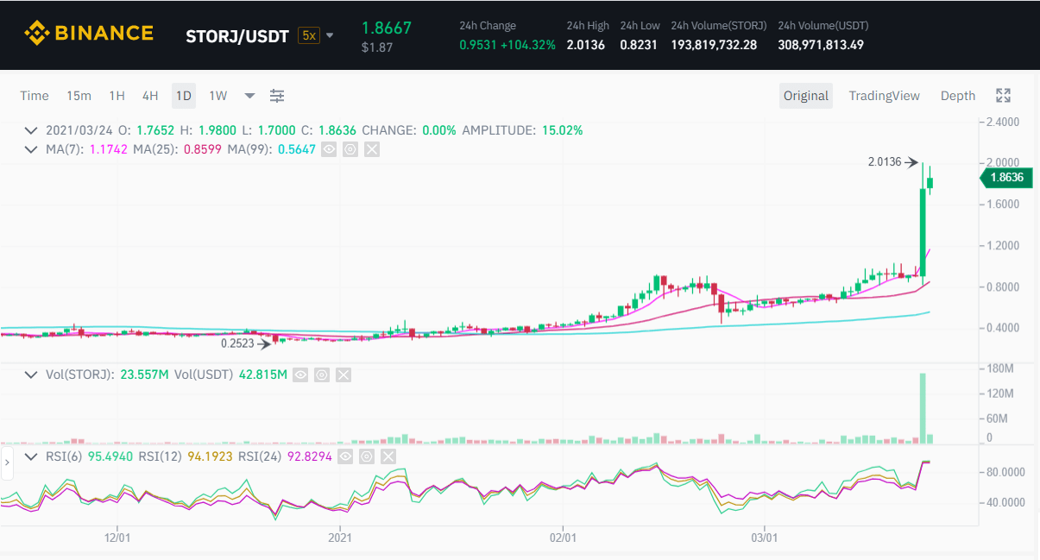Image resolution: width=1040 pixels, height=560 pixels.
Task: Expand more time interval options
Action: (249, 96)
